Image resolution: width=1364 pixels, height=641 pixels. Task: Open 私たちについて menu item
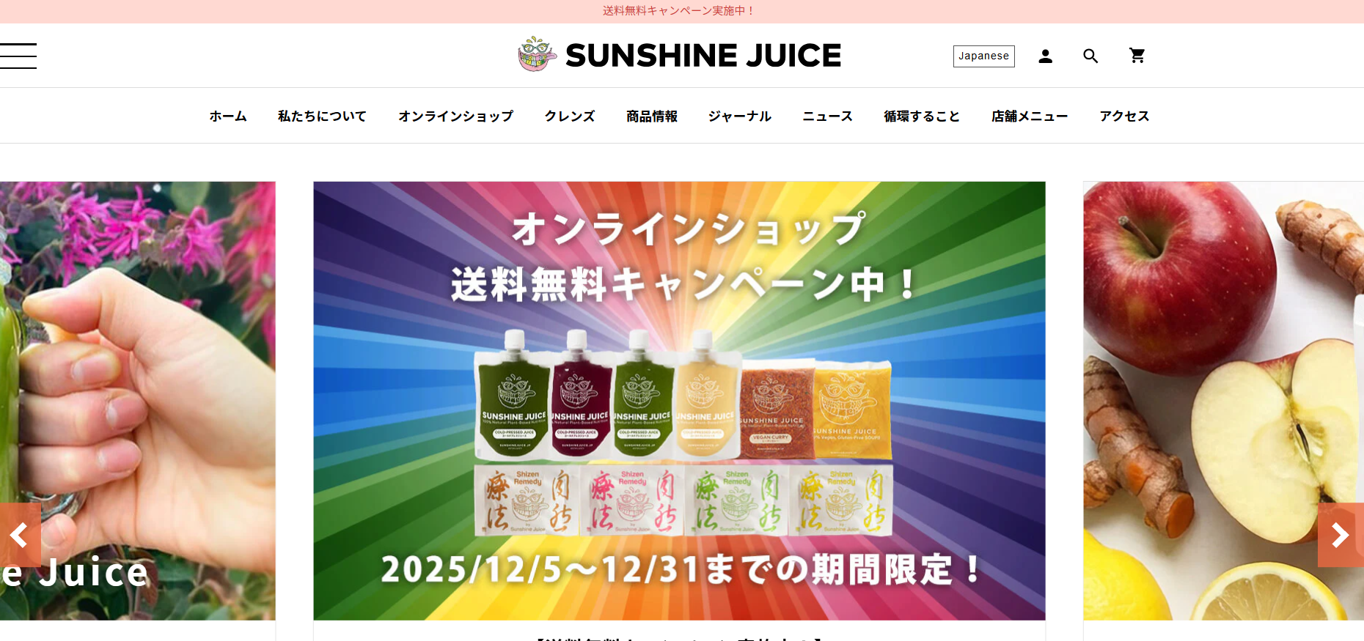[x=322, y=116]
